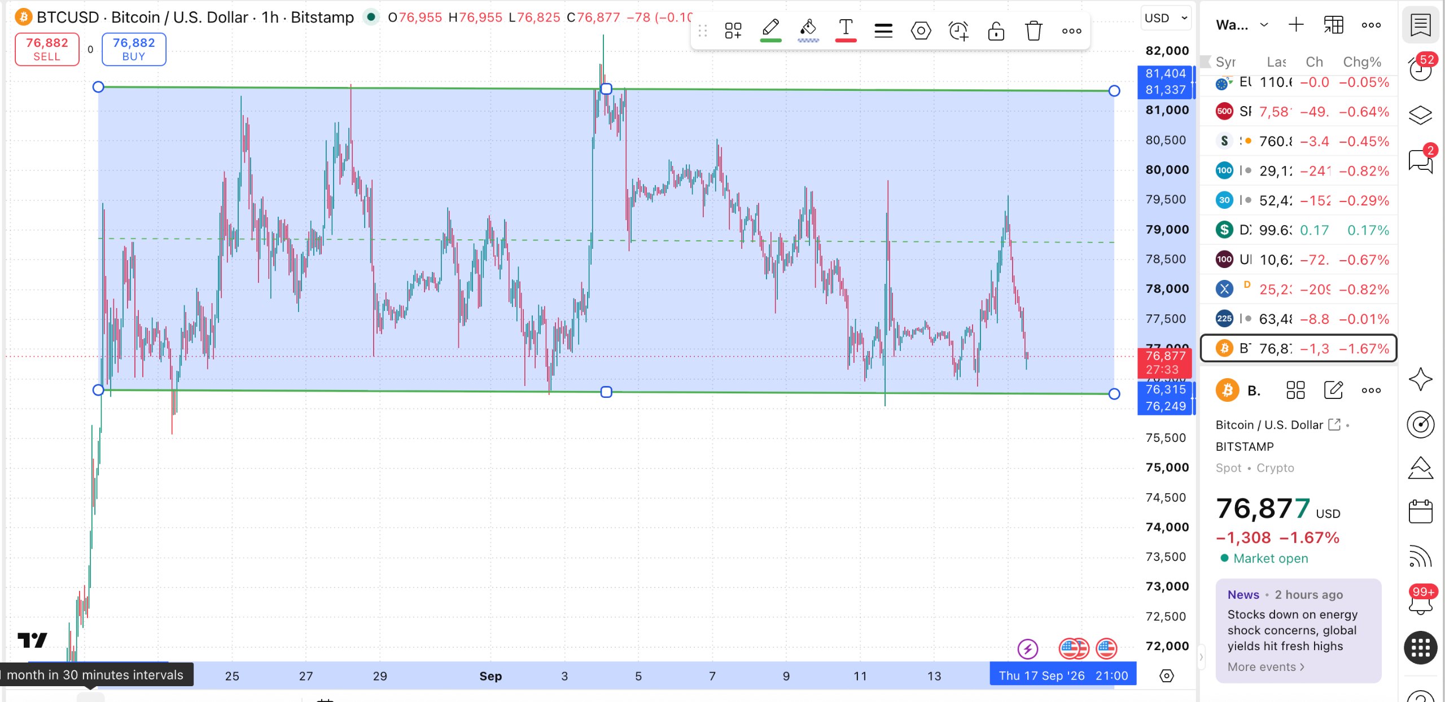Screen dimensions: 1445x702
Task: Click the 76,882 BUY button
Action: click(x=134, y=49)
